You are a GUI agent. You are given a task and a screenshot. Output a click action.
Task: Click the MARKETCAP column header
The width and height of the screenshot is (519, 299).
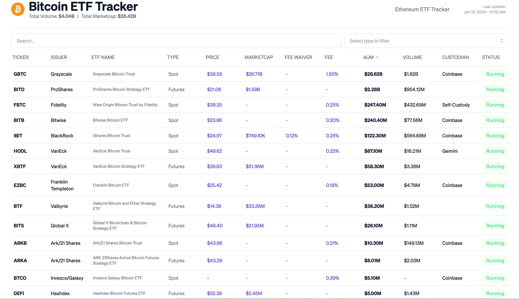click(259, 57)
